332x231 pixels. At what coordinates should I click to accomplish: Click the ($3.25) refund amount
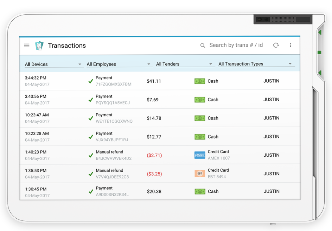click(x=154, y=174)
